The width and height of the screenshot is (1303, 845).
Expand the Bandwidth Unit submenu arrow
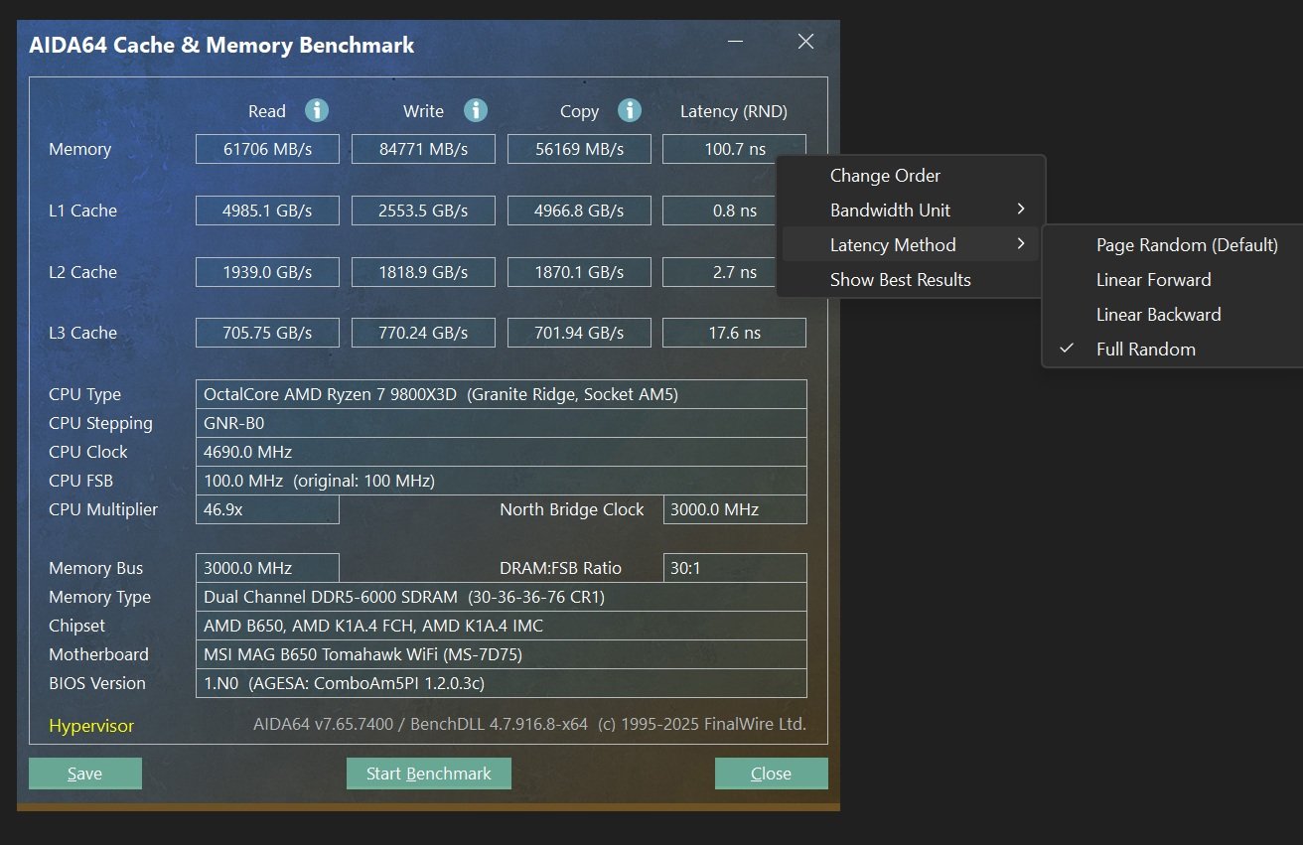tap(1021, 211)
